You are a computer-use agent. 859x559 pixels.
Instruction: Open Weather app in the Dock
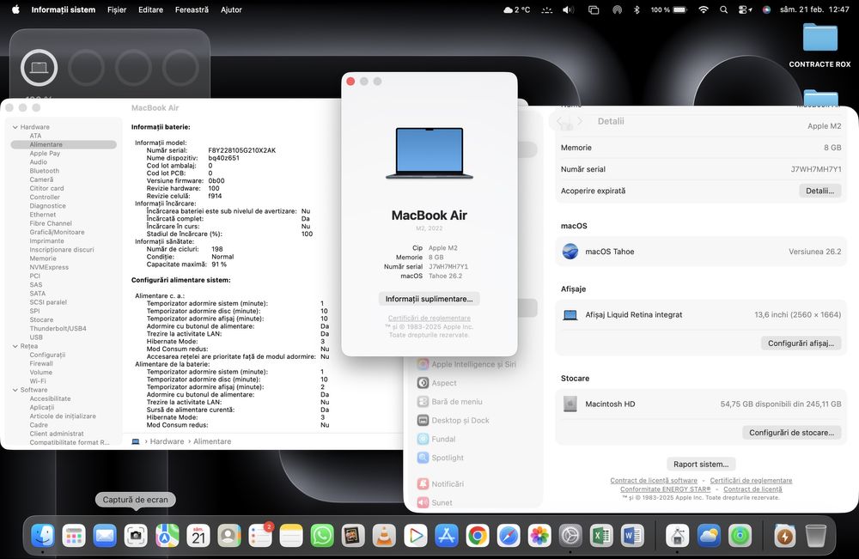[709, 536]
